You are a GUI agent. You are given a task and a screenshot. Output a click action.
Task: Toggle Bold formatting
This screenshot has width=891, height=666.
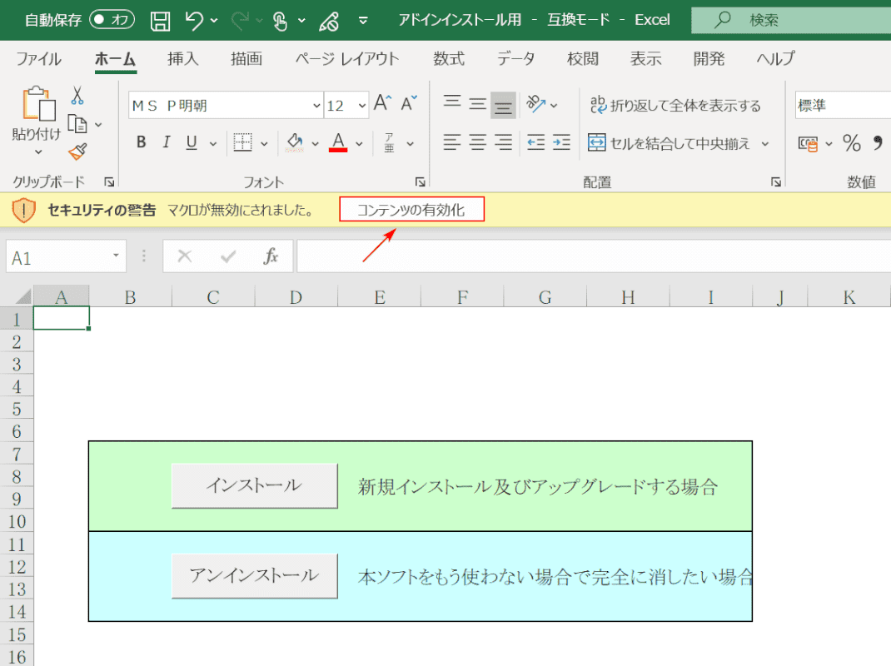141,142
